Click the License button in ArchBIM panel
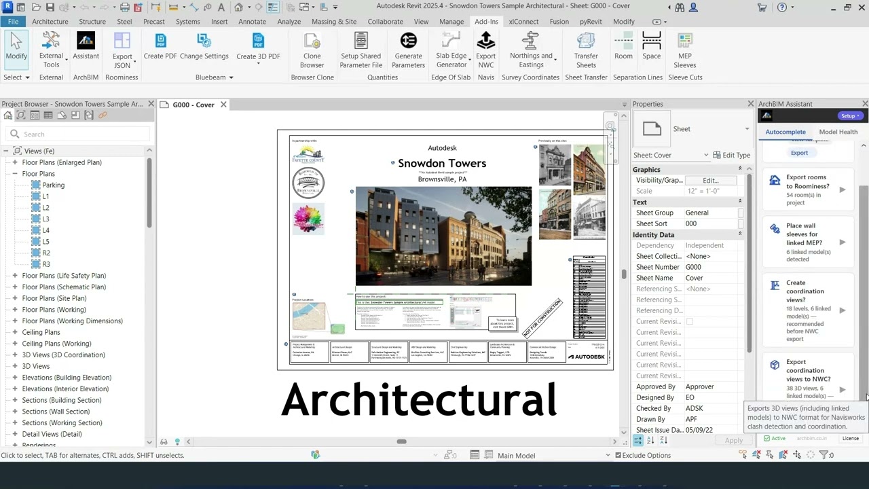The height and width of the screenshot is (489, 869). coord(851,438)
